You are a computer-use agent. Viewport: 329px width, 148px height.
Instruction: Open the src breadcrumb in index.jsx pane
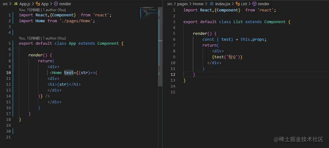(x=170, y=4)
